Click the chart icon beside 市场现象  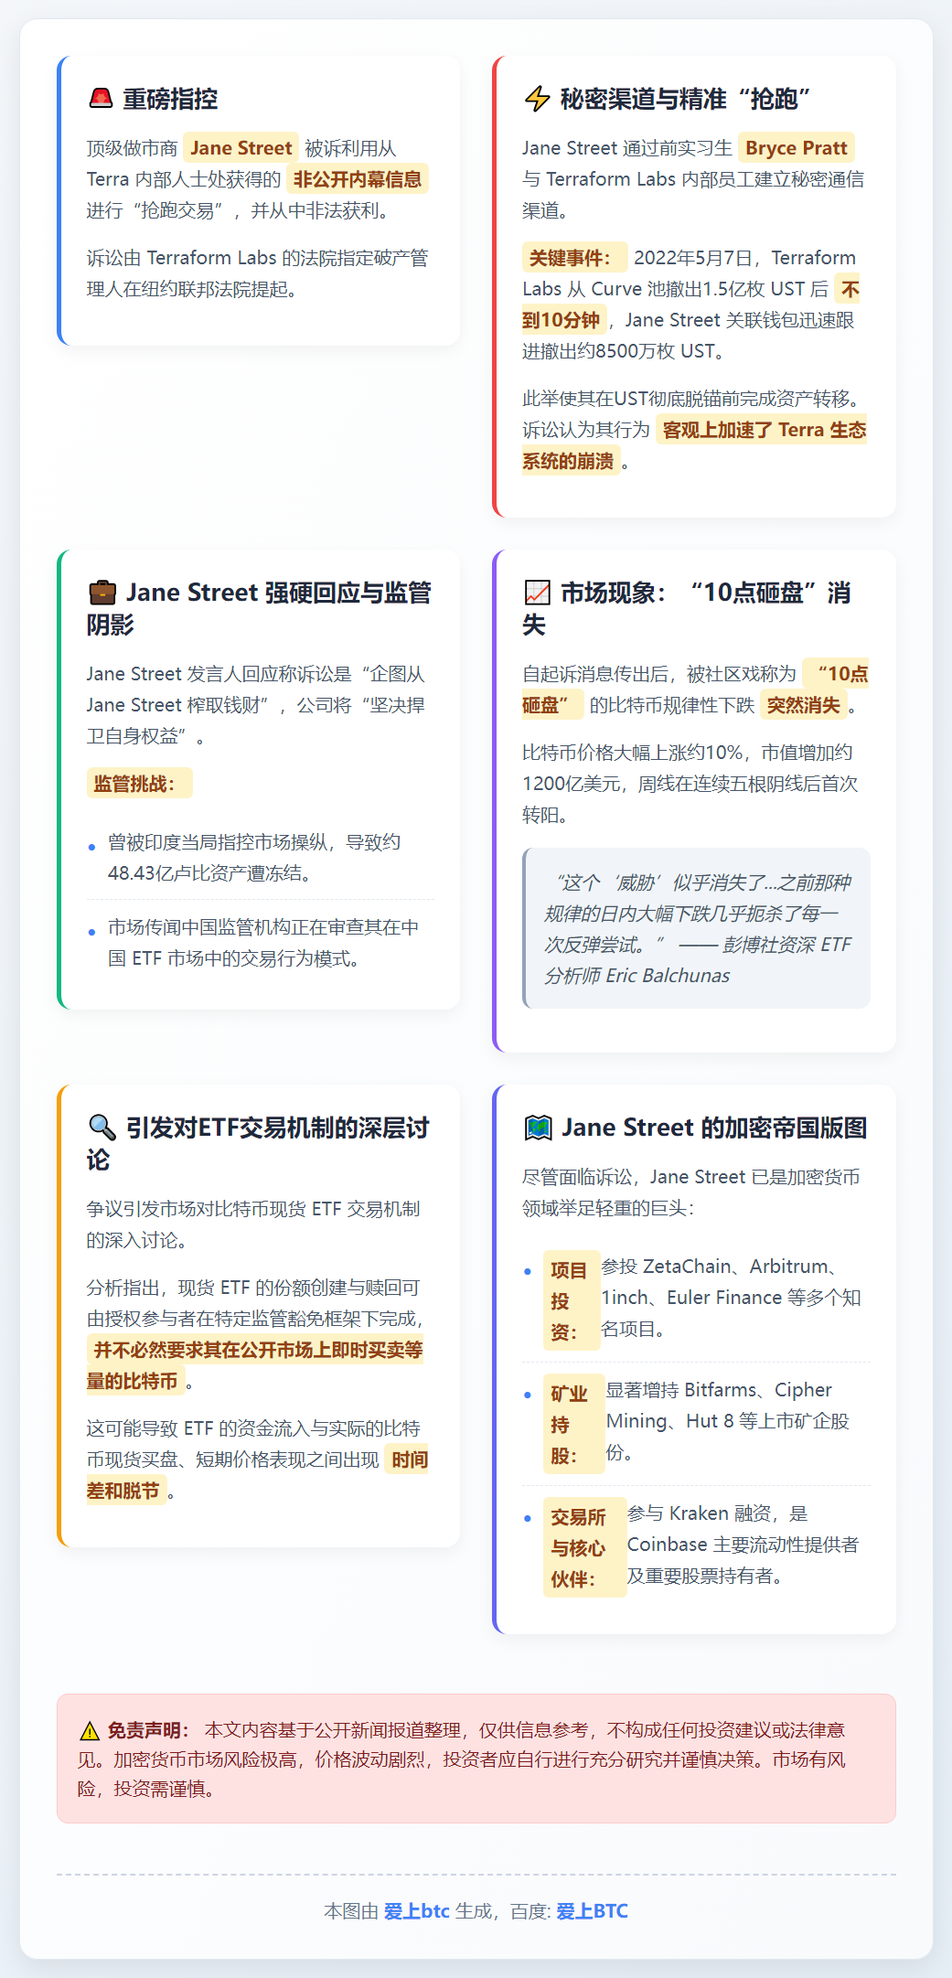[537, 593]
